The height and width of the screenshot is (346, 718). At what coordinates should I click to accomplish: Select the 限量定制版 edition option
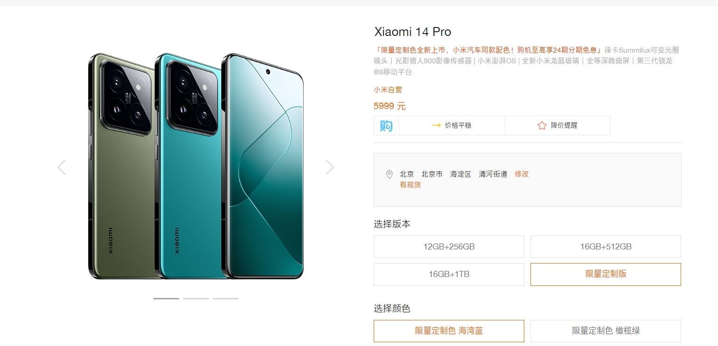pos(606,274)
